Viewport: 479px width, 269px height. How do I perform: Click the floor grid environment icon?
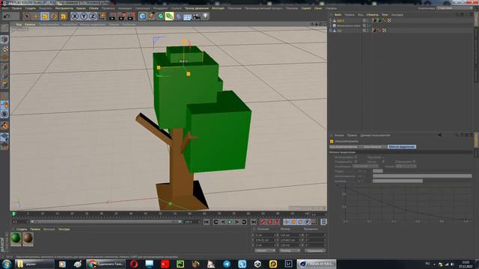pyautogui.click(x=187, y=16)
